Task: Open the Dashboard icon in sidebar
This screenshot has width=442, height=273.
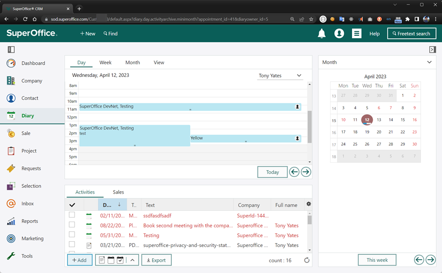Action: click(x=11, y=63)
